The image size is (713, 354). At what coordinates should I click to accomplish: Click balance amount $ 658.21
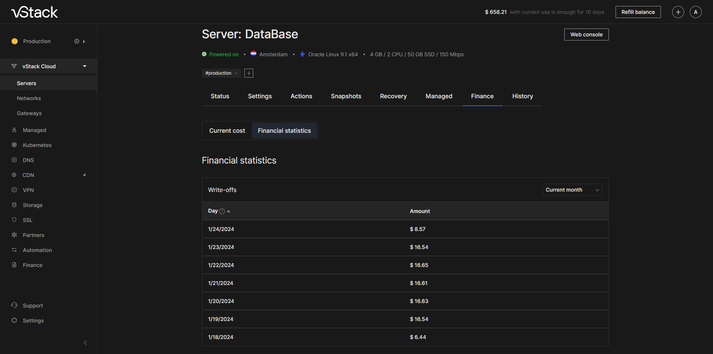click(x=496, y=12)
